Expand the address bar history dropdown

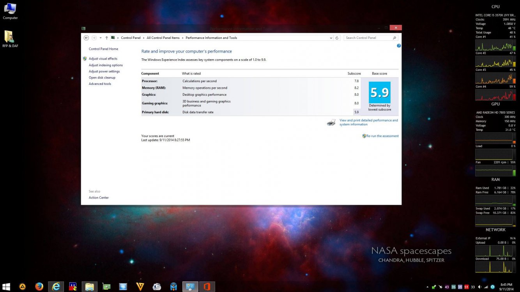click(331, 38)
